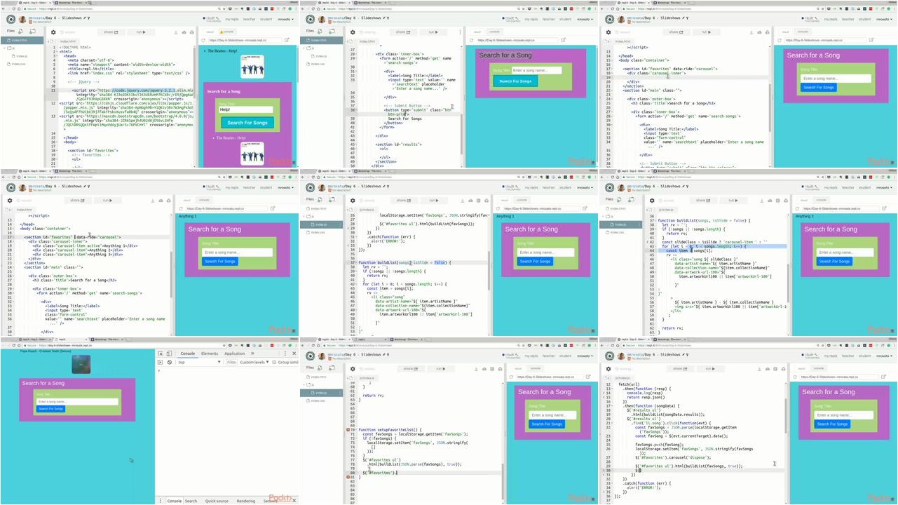Toggle device toolbar icon in DevTools frame
This screenshot has width=898, height=505.
click(170, 353)
